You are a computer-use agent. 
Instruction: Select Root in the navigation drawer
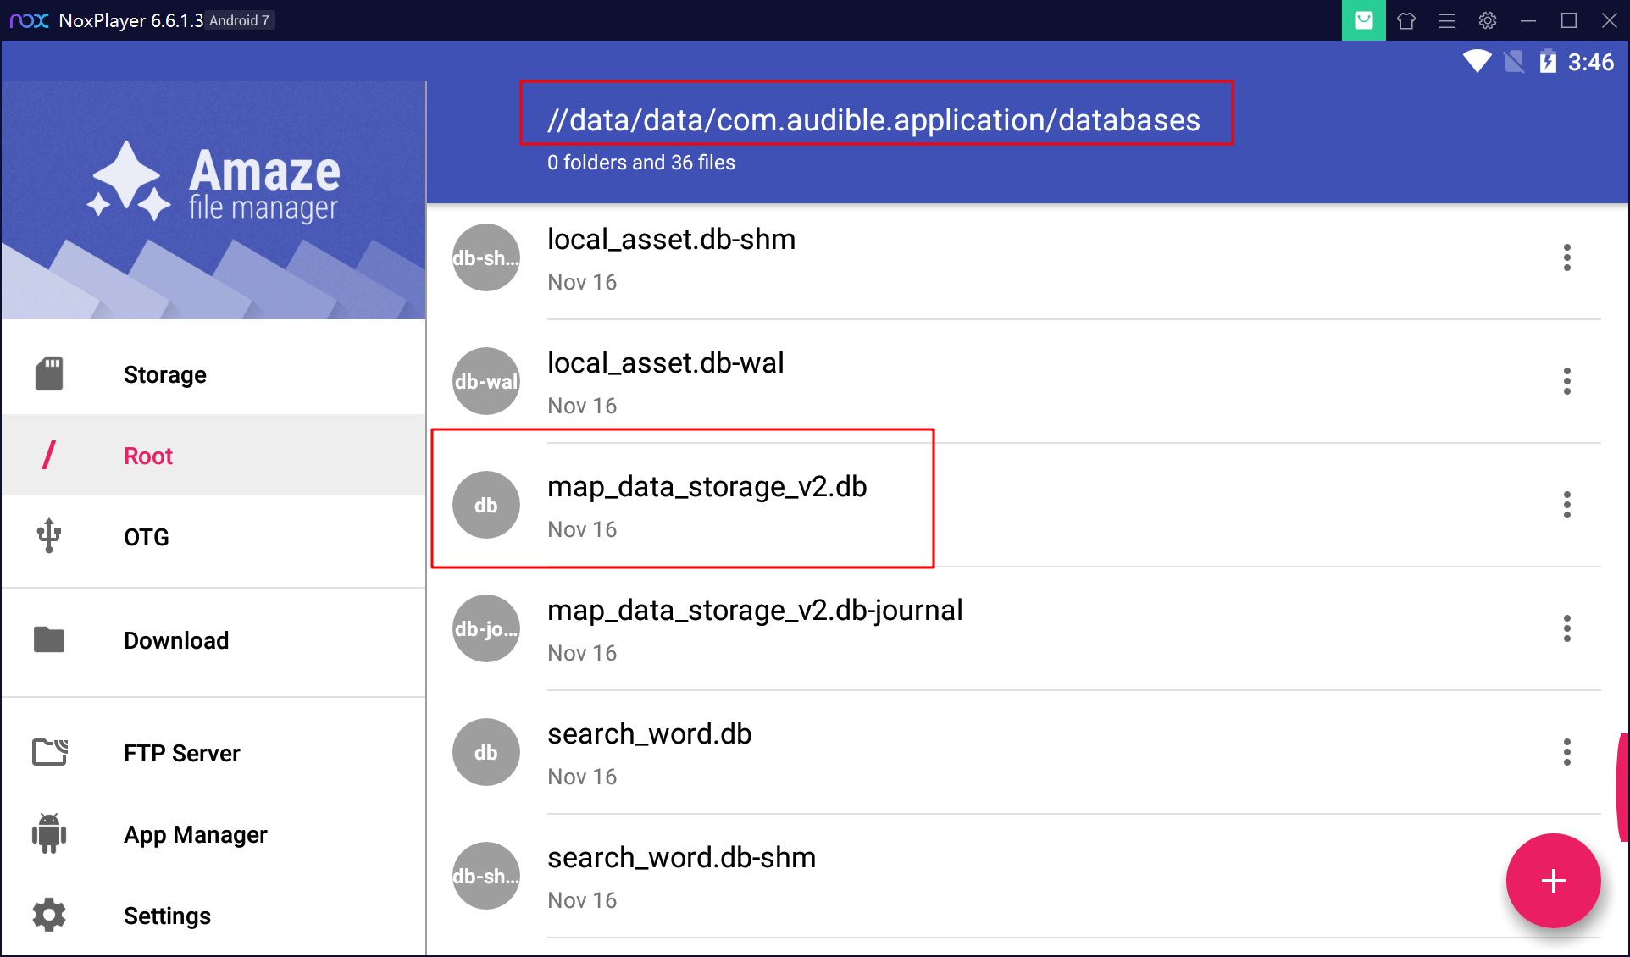point(213,456)
